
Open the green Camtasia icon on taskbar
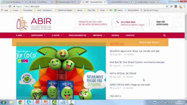(54, 102)
